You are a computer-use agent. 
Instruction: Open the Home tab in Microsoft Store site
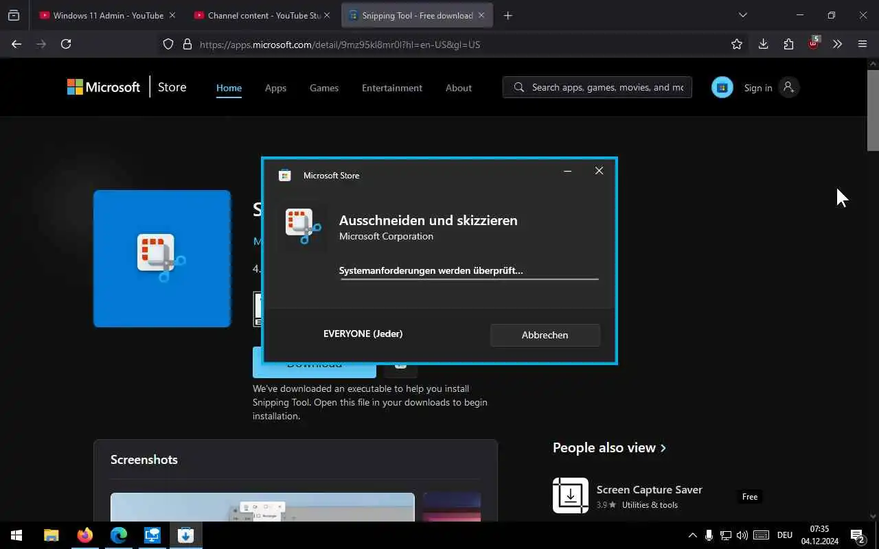click(x=229, y=88)
